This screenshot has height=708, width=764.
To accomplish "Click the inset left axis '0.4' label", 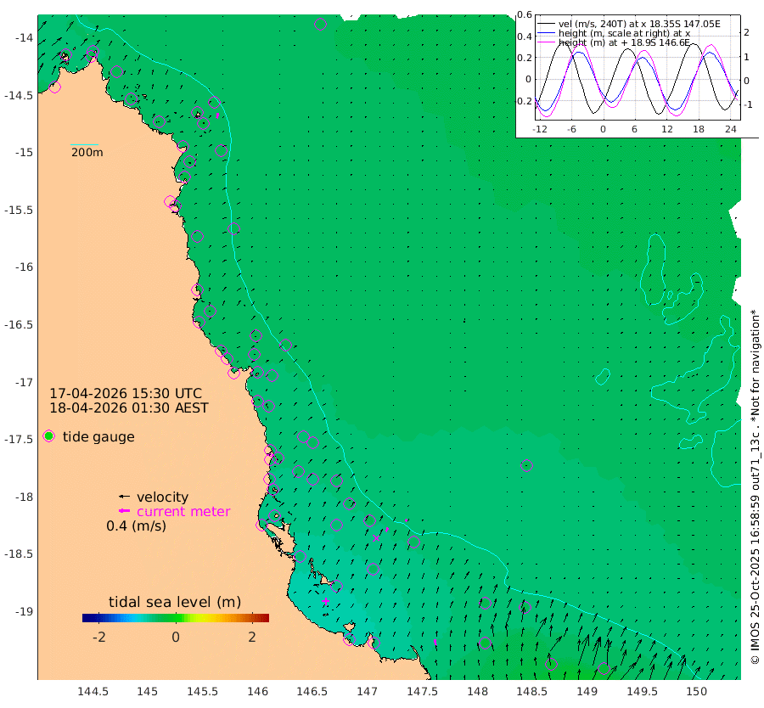I will point(525,37).
